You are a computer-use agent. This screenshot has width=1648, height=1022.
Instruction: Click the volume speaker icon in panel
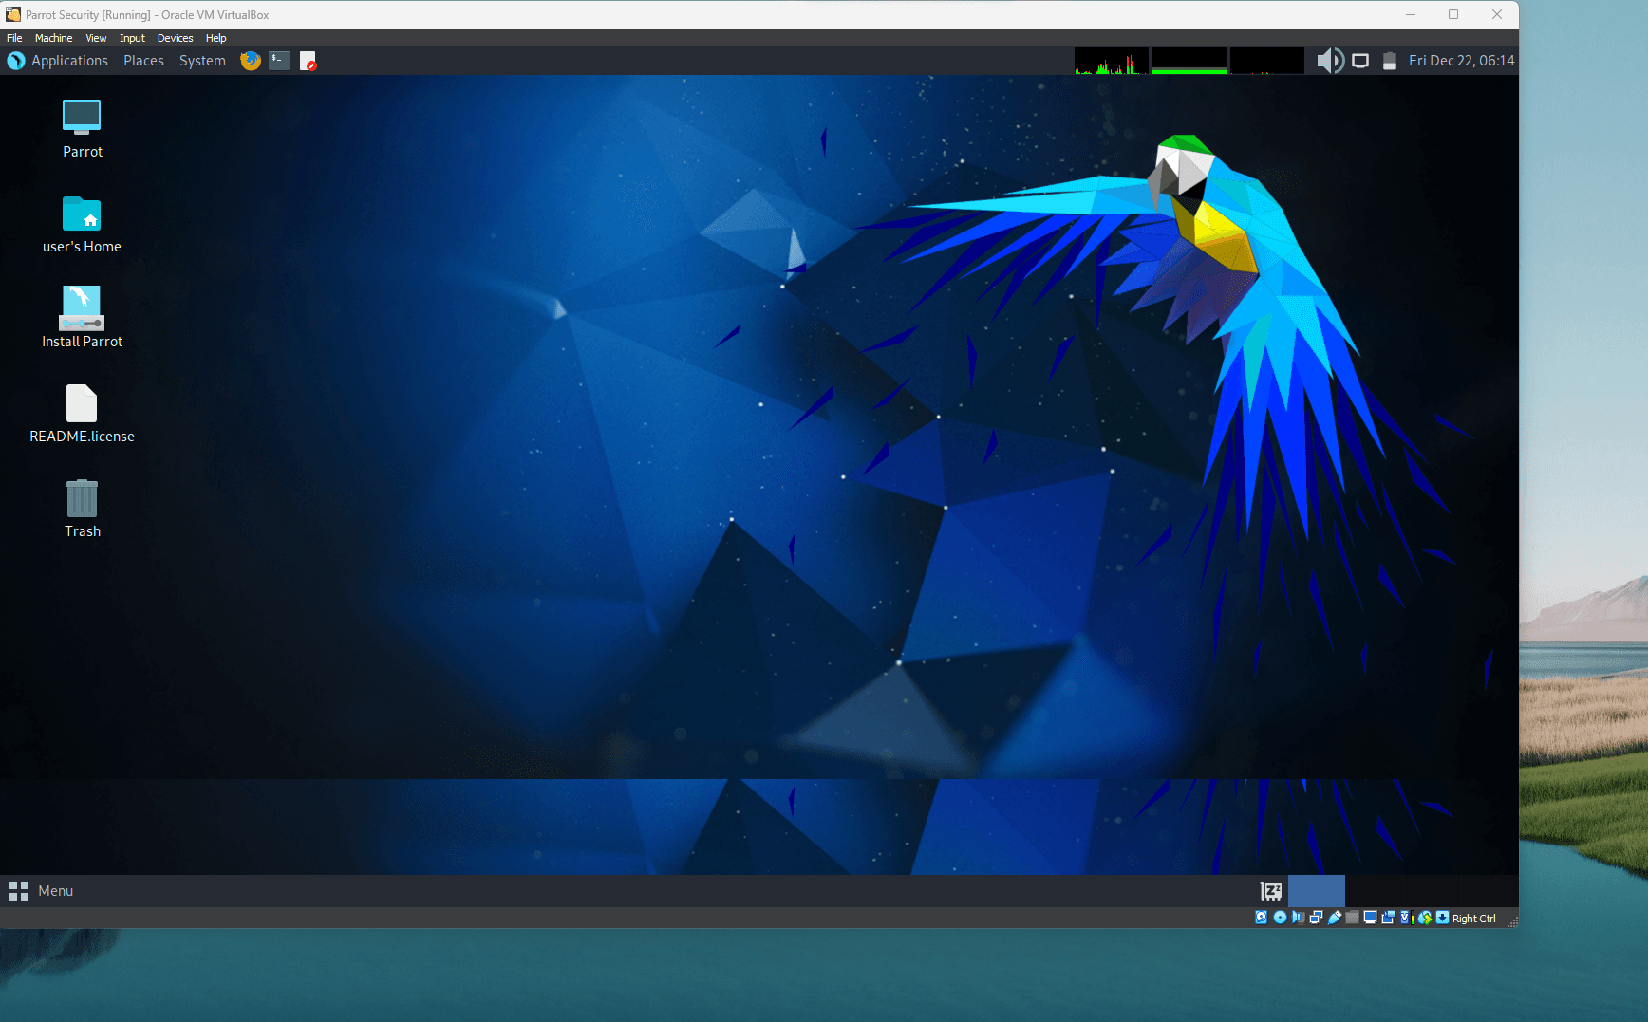(x=1330, y=61)
